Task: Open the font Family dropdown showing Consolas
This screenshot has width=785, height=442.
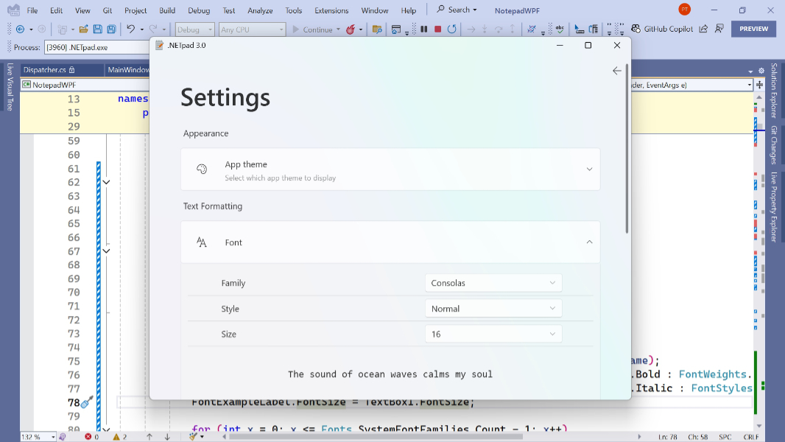Action: pos(493,282)
